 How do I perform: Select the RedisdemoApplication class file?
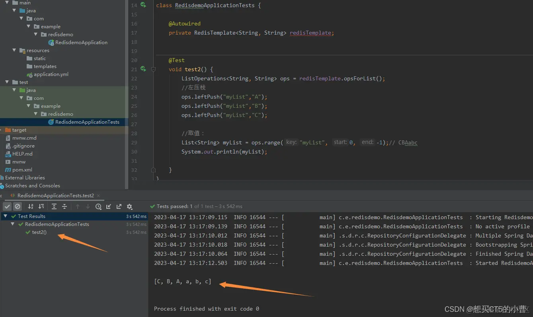[x=81, y=43]
